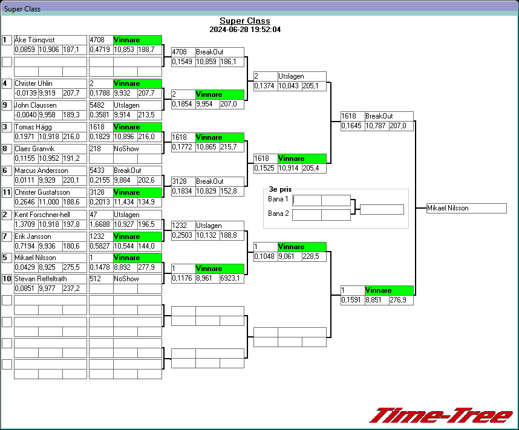Select the 1,3709 reaction time cell
This screenshot has width=519, height=430.
coord(26,224)
